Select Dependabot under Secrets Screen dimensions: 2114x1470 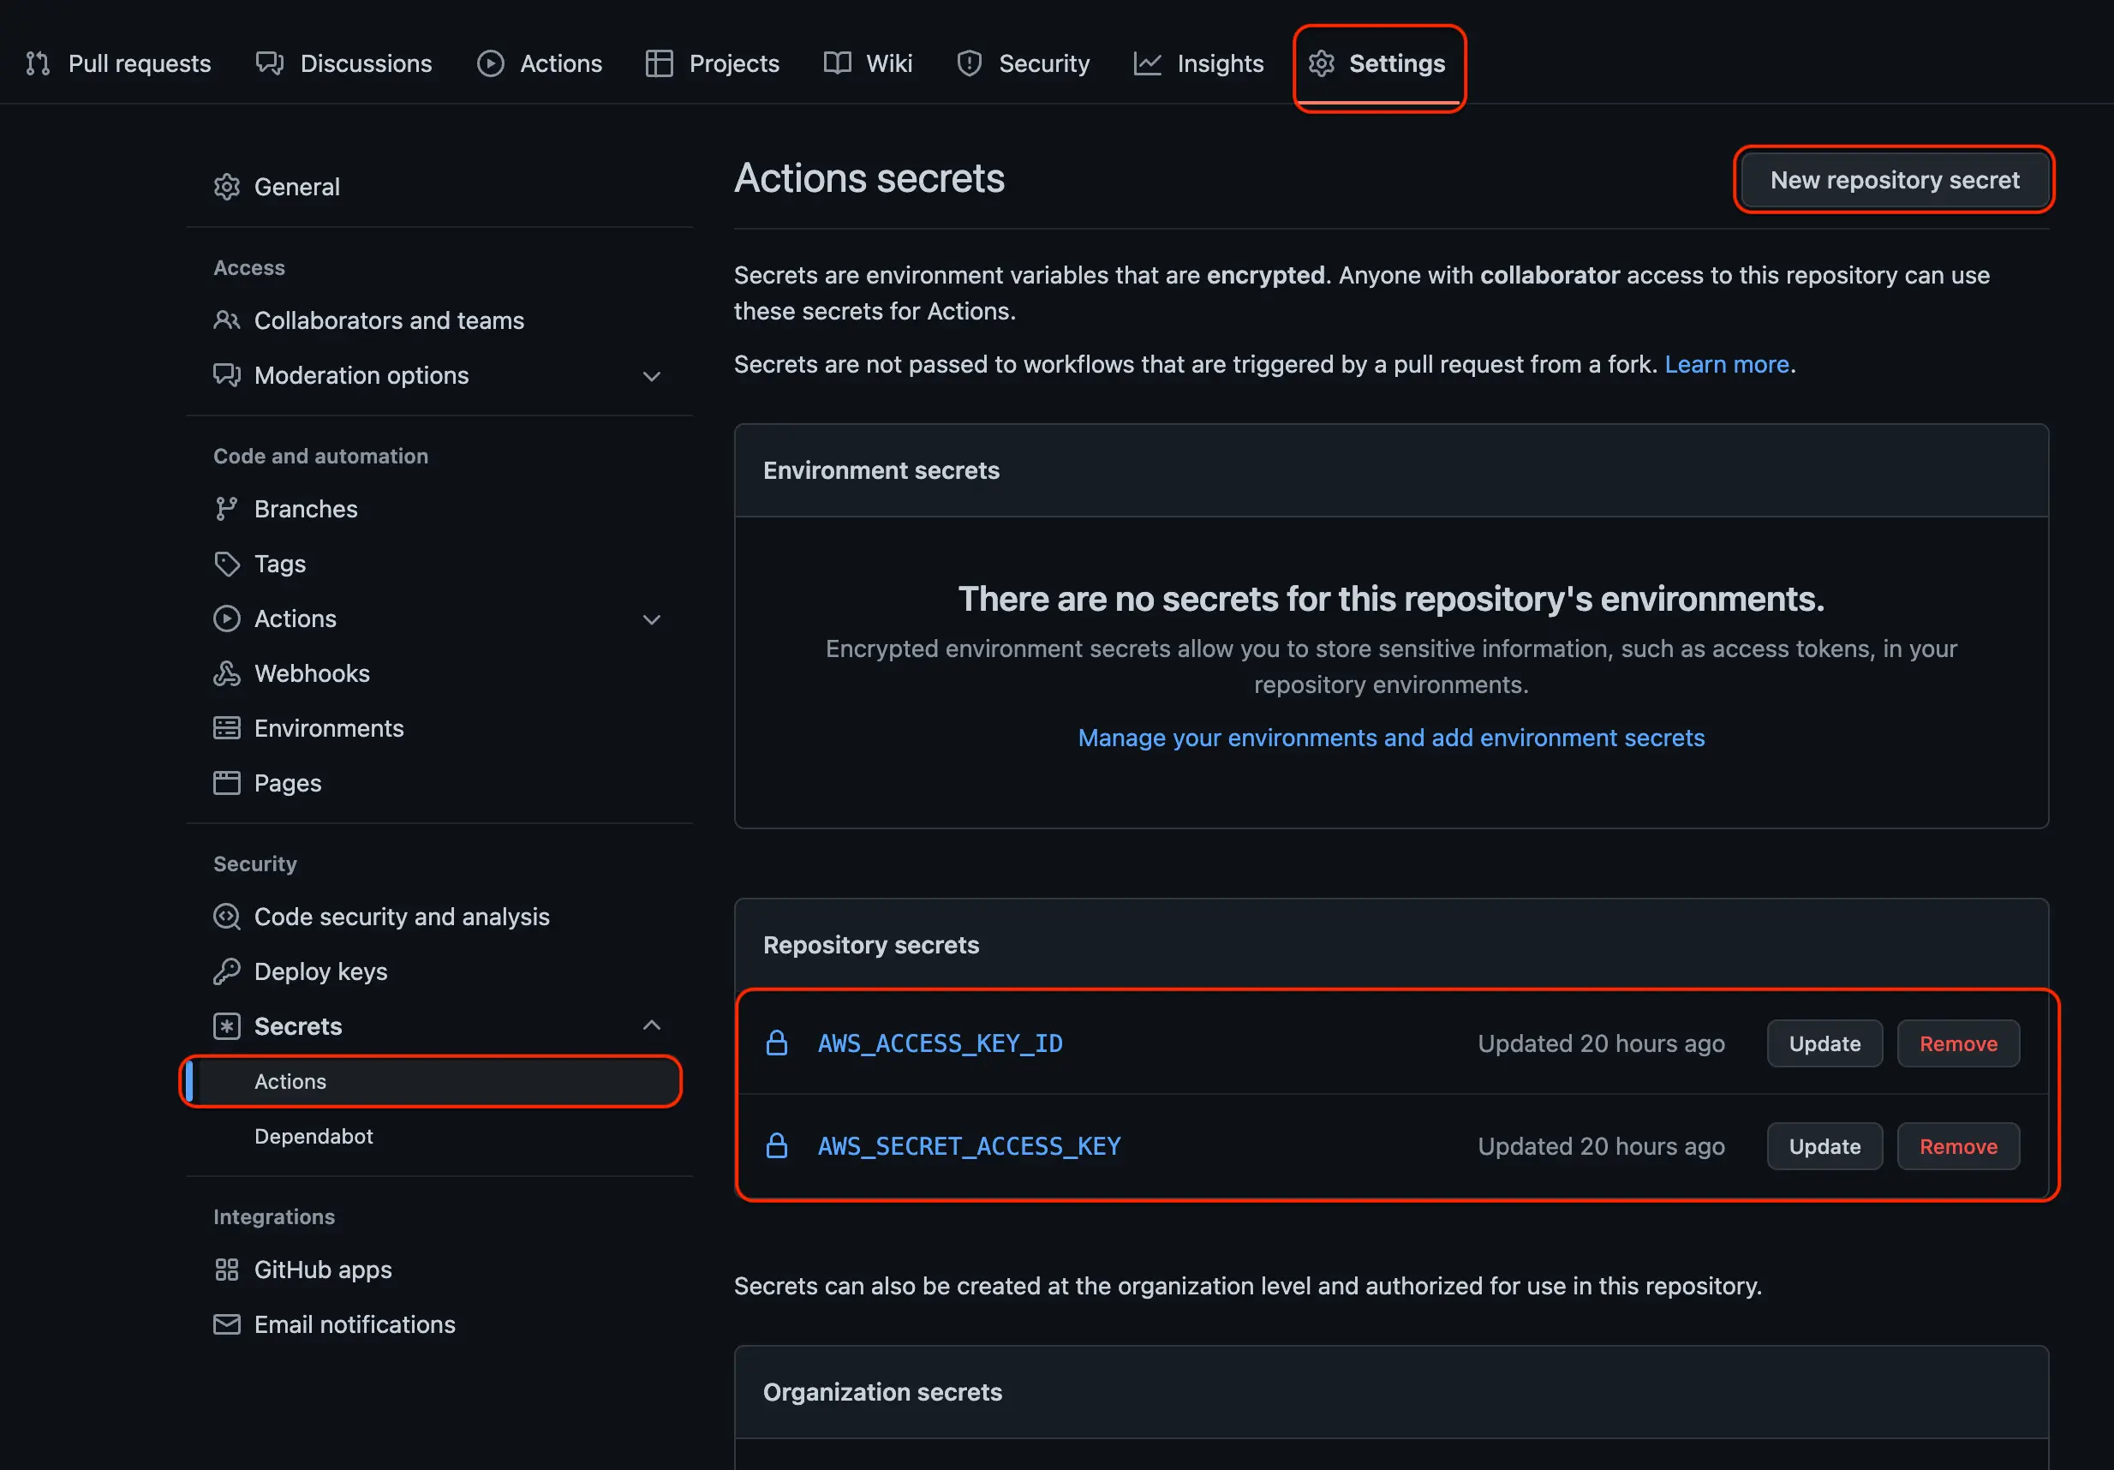(313, 1136)
